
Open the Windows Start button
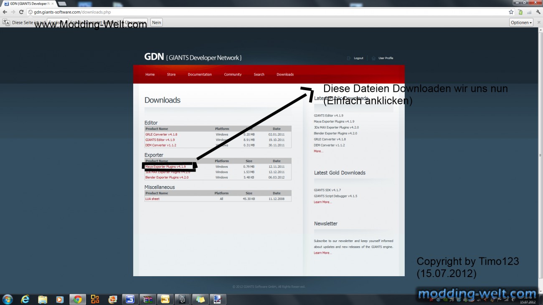coord(8,299)
